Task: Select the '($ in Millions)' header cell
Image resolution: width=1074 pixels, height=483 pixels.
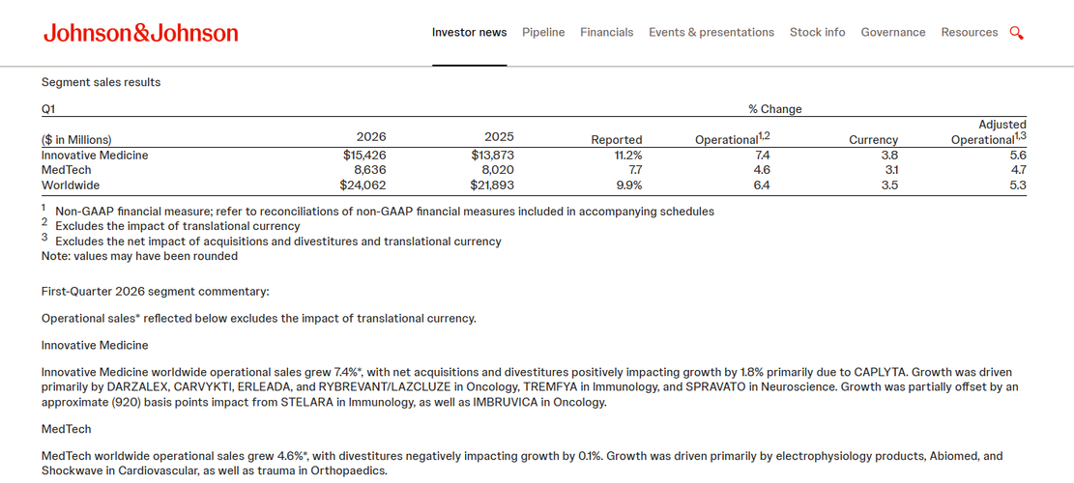Action: (x=76, y=140)
